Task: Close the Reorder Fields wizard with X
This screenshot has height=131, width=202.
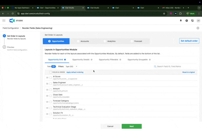Action: pos(198,28)
